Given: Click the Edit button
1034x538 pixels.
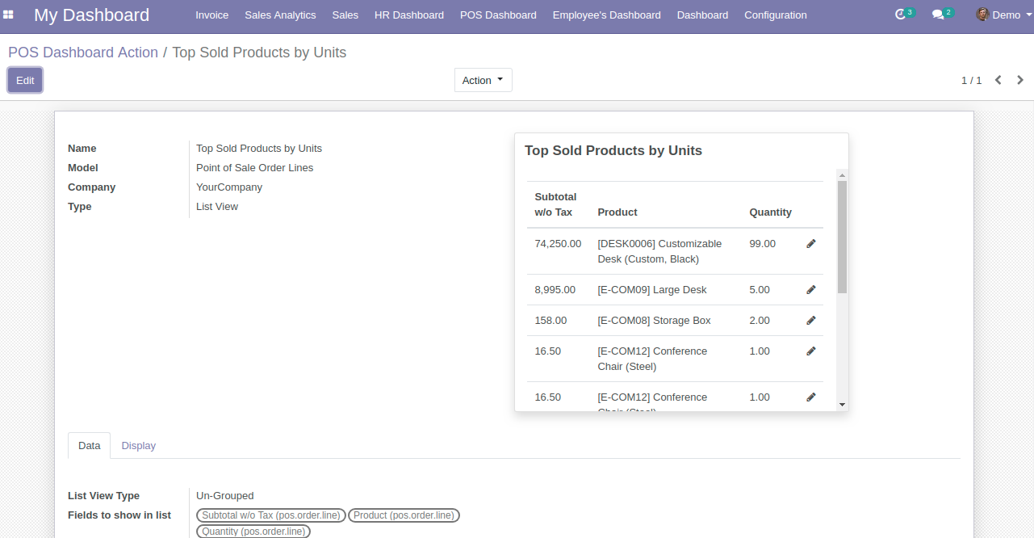Looking at the screenshot, I should coord(25,80).
